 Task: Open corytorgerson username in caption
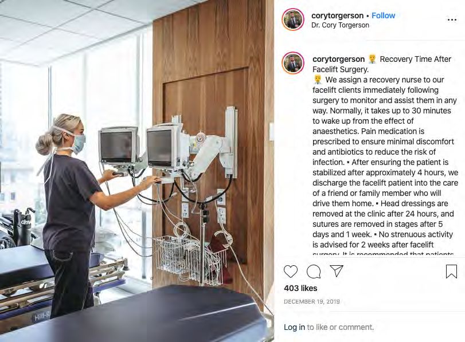338,59
